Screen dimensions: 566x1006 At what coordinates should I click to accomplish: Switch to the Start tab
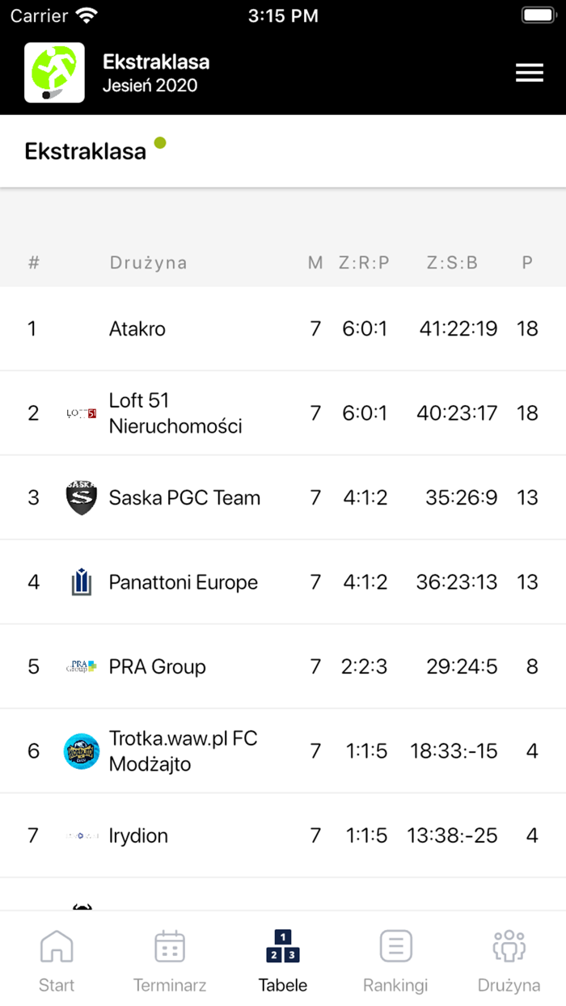[x=57, y=960]
